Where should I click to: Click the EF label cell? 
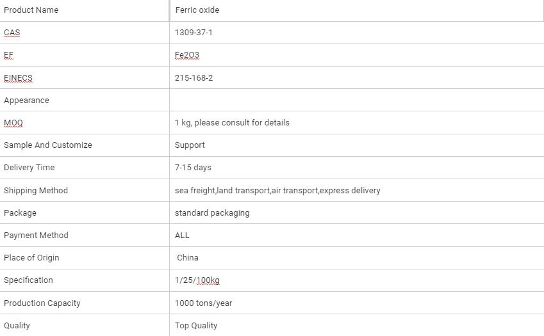(9, 55)
